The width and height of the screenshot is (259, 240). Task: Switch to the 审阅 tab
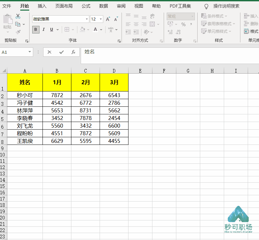pyautogui.click(x=121, y=6)
